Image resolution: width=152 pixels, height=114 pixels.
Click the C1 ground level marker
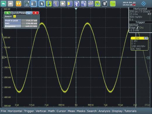[x=4, y=57]
